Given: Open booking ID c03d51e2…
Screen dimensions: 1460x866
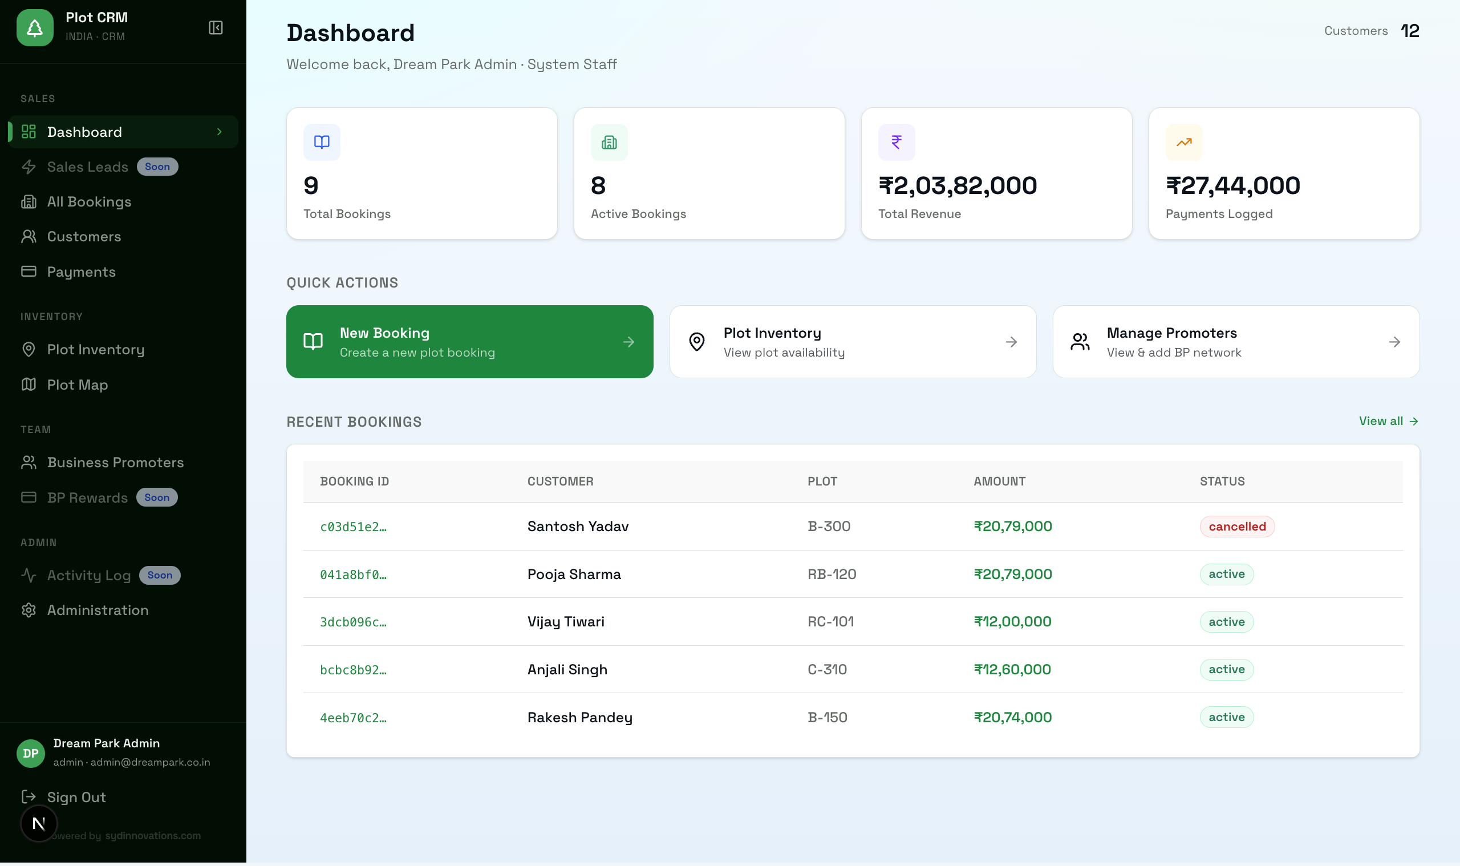Looking at the screenshot, I should point(354,528).
